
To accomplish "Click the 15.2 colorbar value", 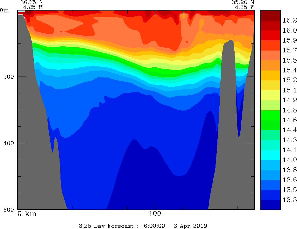I will (290, 80).
